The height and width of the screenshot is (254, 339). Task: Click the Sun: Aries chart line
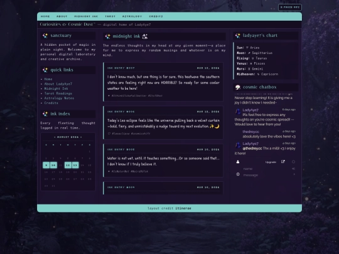pos(248,48)
